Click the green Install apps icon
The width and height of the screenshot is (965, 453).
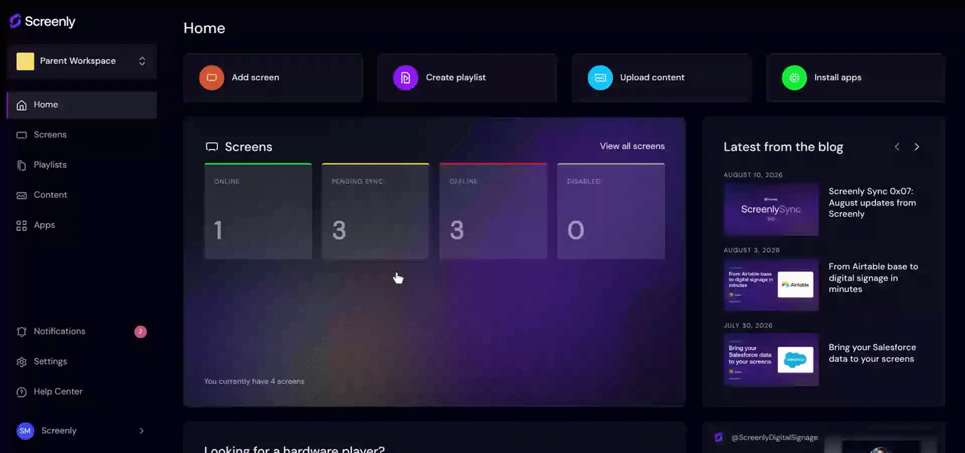tap(795, 78)
